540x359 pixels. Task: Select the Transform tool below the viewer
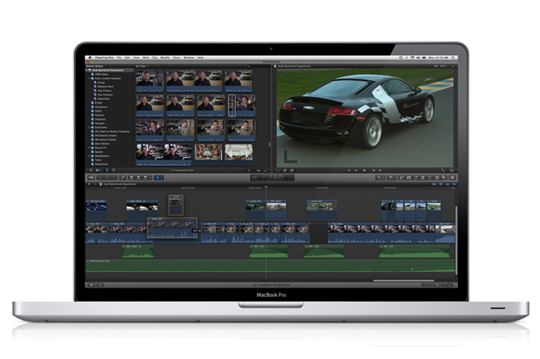click(278, 170)
